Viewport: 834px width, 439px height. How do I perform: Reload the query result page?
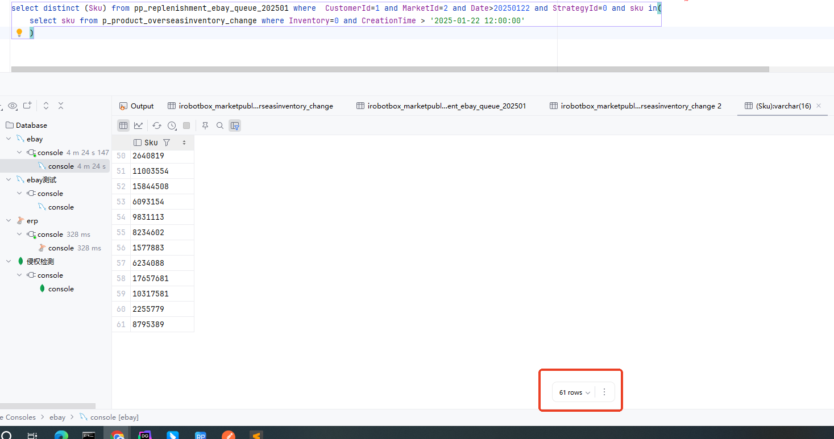point(157,126)
